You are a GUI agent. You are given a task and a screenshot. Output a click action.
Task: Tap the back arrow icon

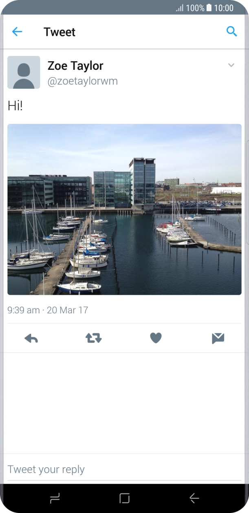(x=17, y=32)
